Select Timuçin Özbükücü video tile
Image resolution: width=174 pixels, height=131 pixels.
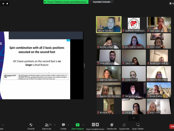point(109,24)
